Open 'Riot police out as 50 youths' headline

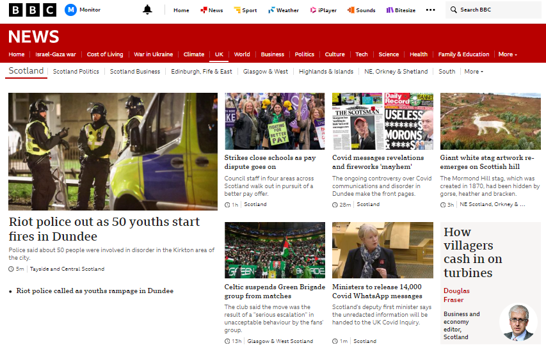pyautogui.click(x=104, y=229)
